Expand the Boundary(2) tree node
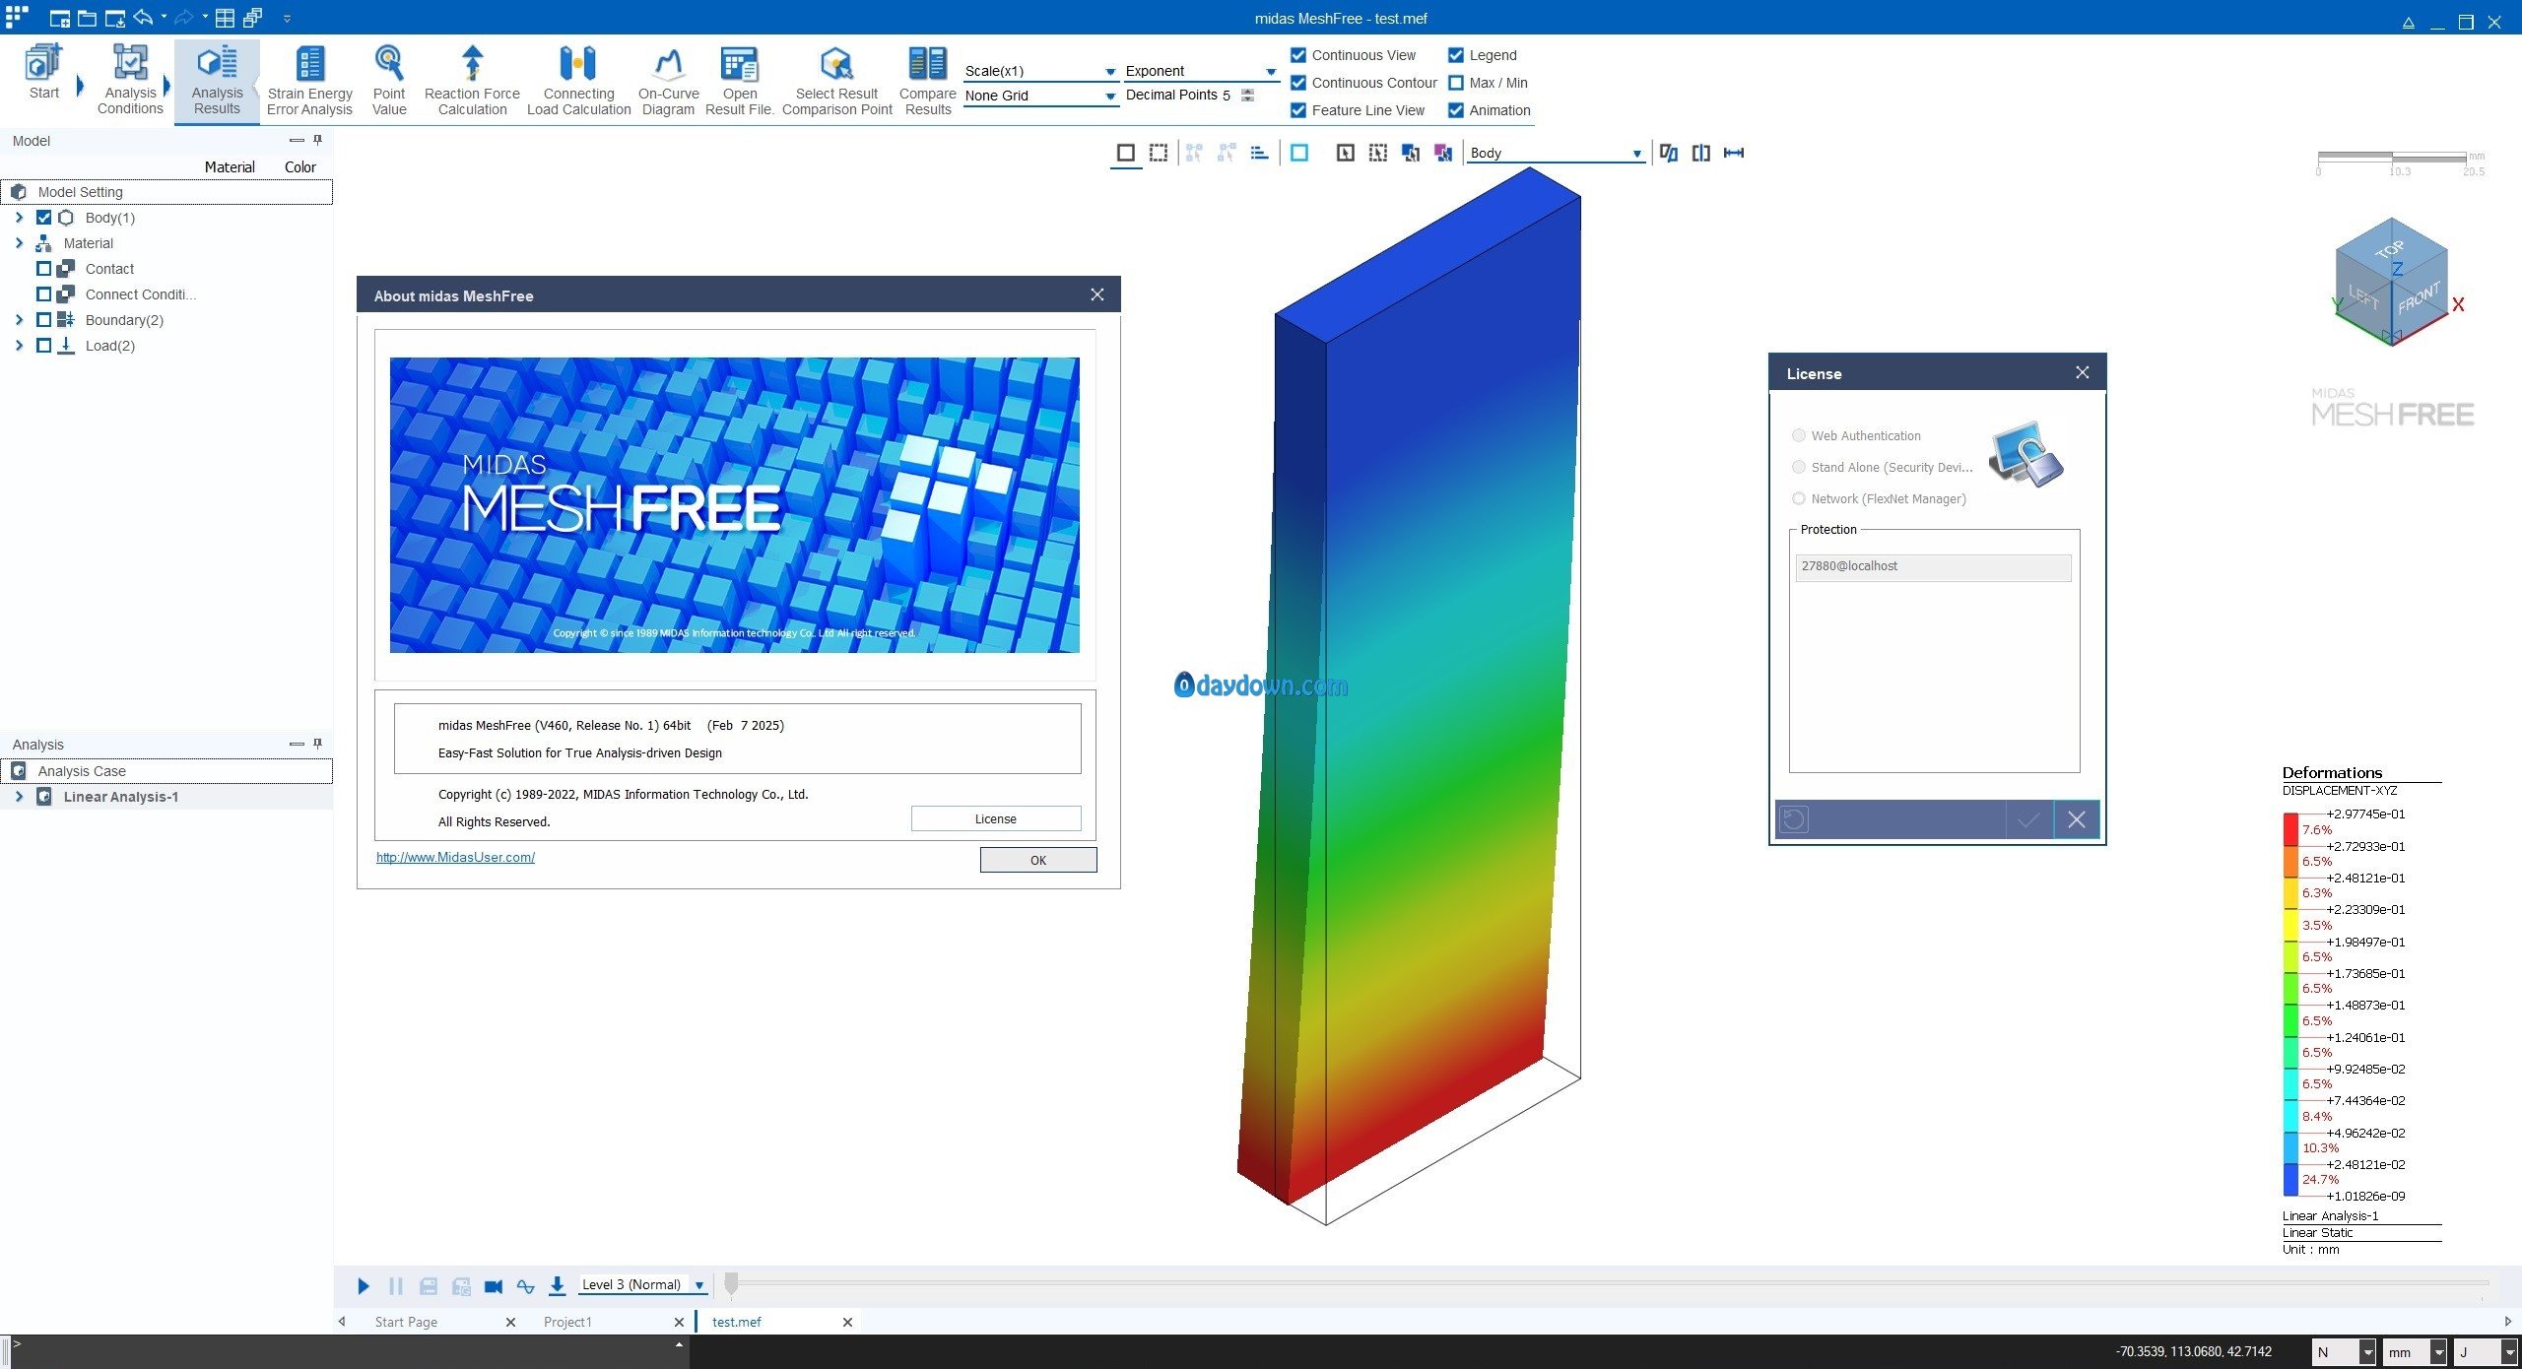Viewport: 2522px width, 1369px height. point(19,320)
